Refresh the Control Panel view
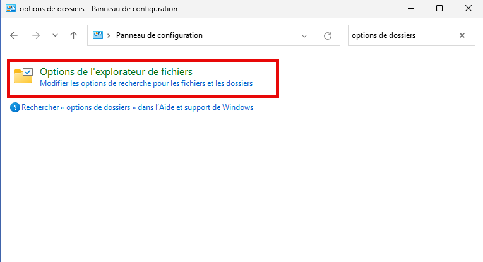Image resolution: width=483 pixels, height=262 pixels. pos(328,36)
